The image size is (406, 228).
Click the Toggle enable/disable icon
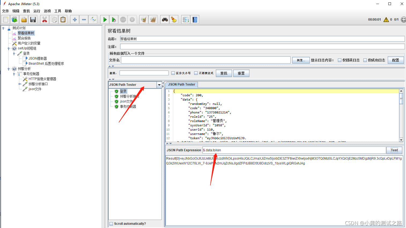[x=93, y=20]
